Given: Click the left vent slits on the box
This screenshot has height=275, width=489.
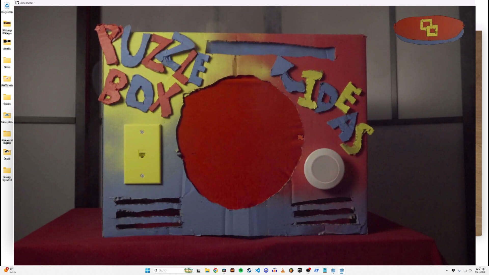Looking at the screenshot, I should click(x=148, y=213).
